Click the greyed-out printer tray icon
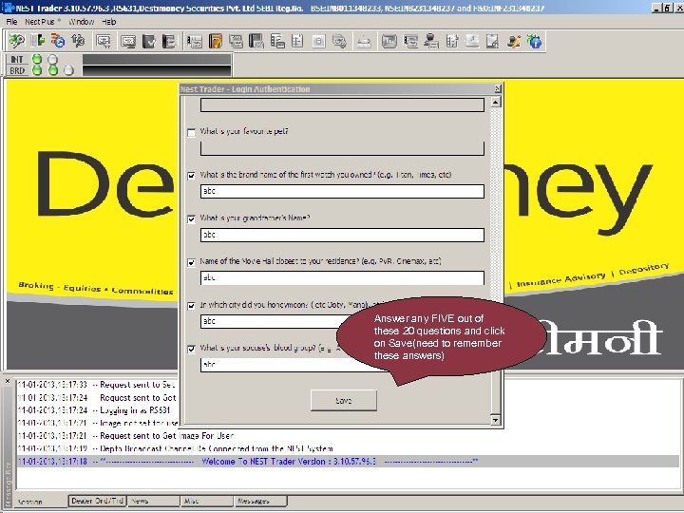Screen dimensions: 684x513 tap(364, 42)
